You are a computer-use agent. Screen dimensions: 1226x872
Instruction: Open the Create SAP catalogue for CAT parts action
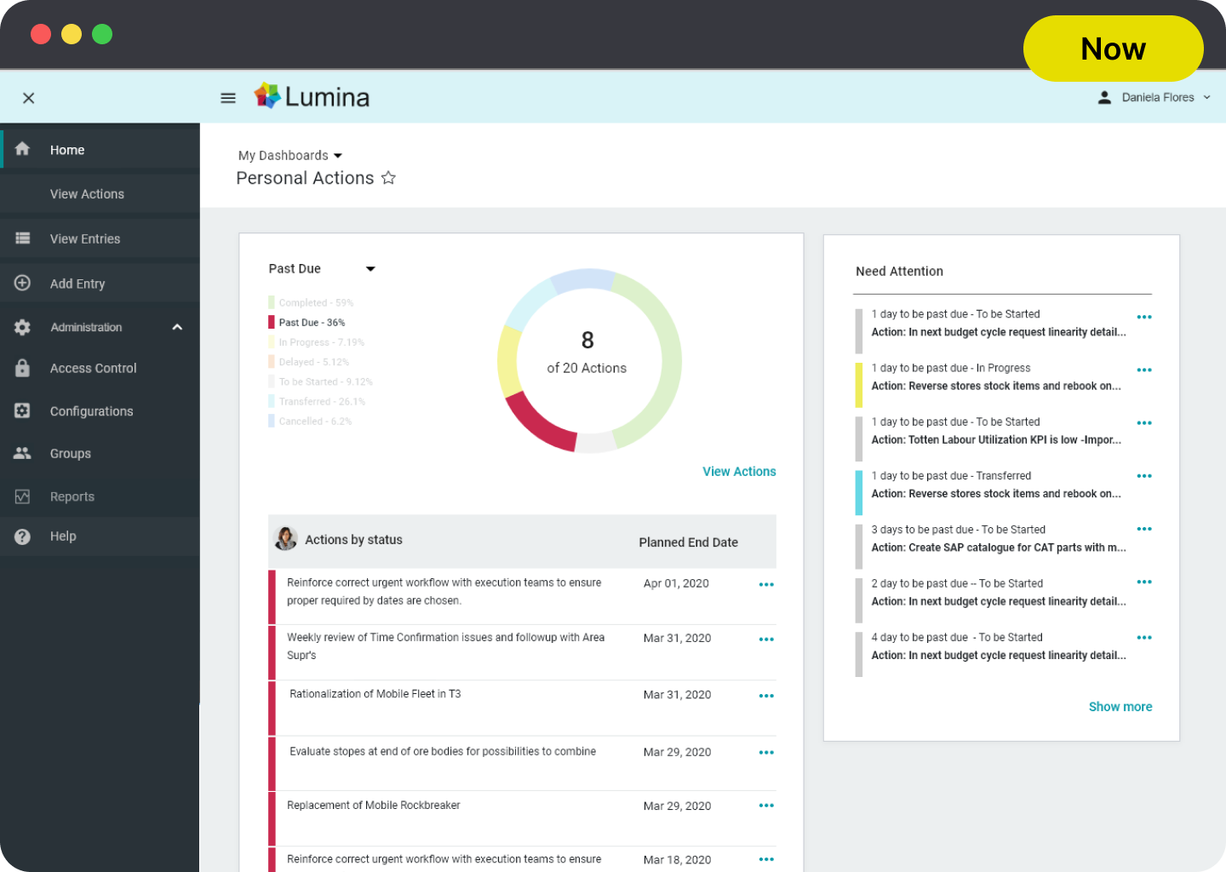point(999,548)
